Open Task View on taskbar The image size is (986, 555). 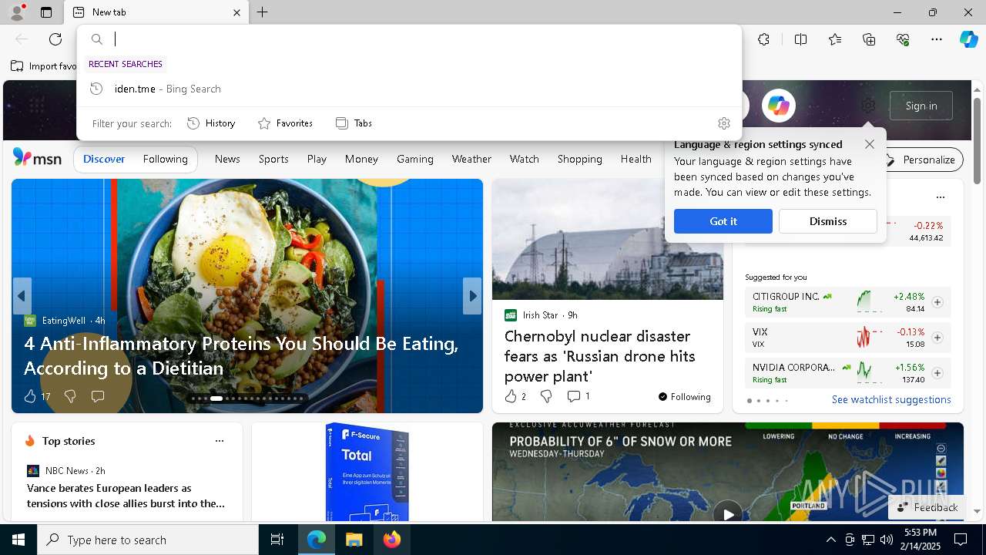[277, 540]
